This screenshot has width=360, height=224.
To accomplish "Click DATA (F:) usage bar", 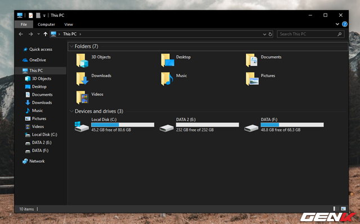I will point(292,125).
